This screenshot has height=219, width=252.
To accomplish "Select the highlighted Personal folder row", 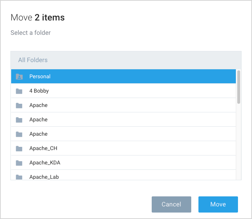I will [x=122, y=76].
